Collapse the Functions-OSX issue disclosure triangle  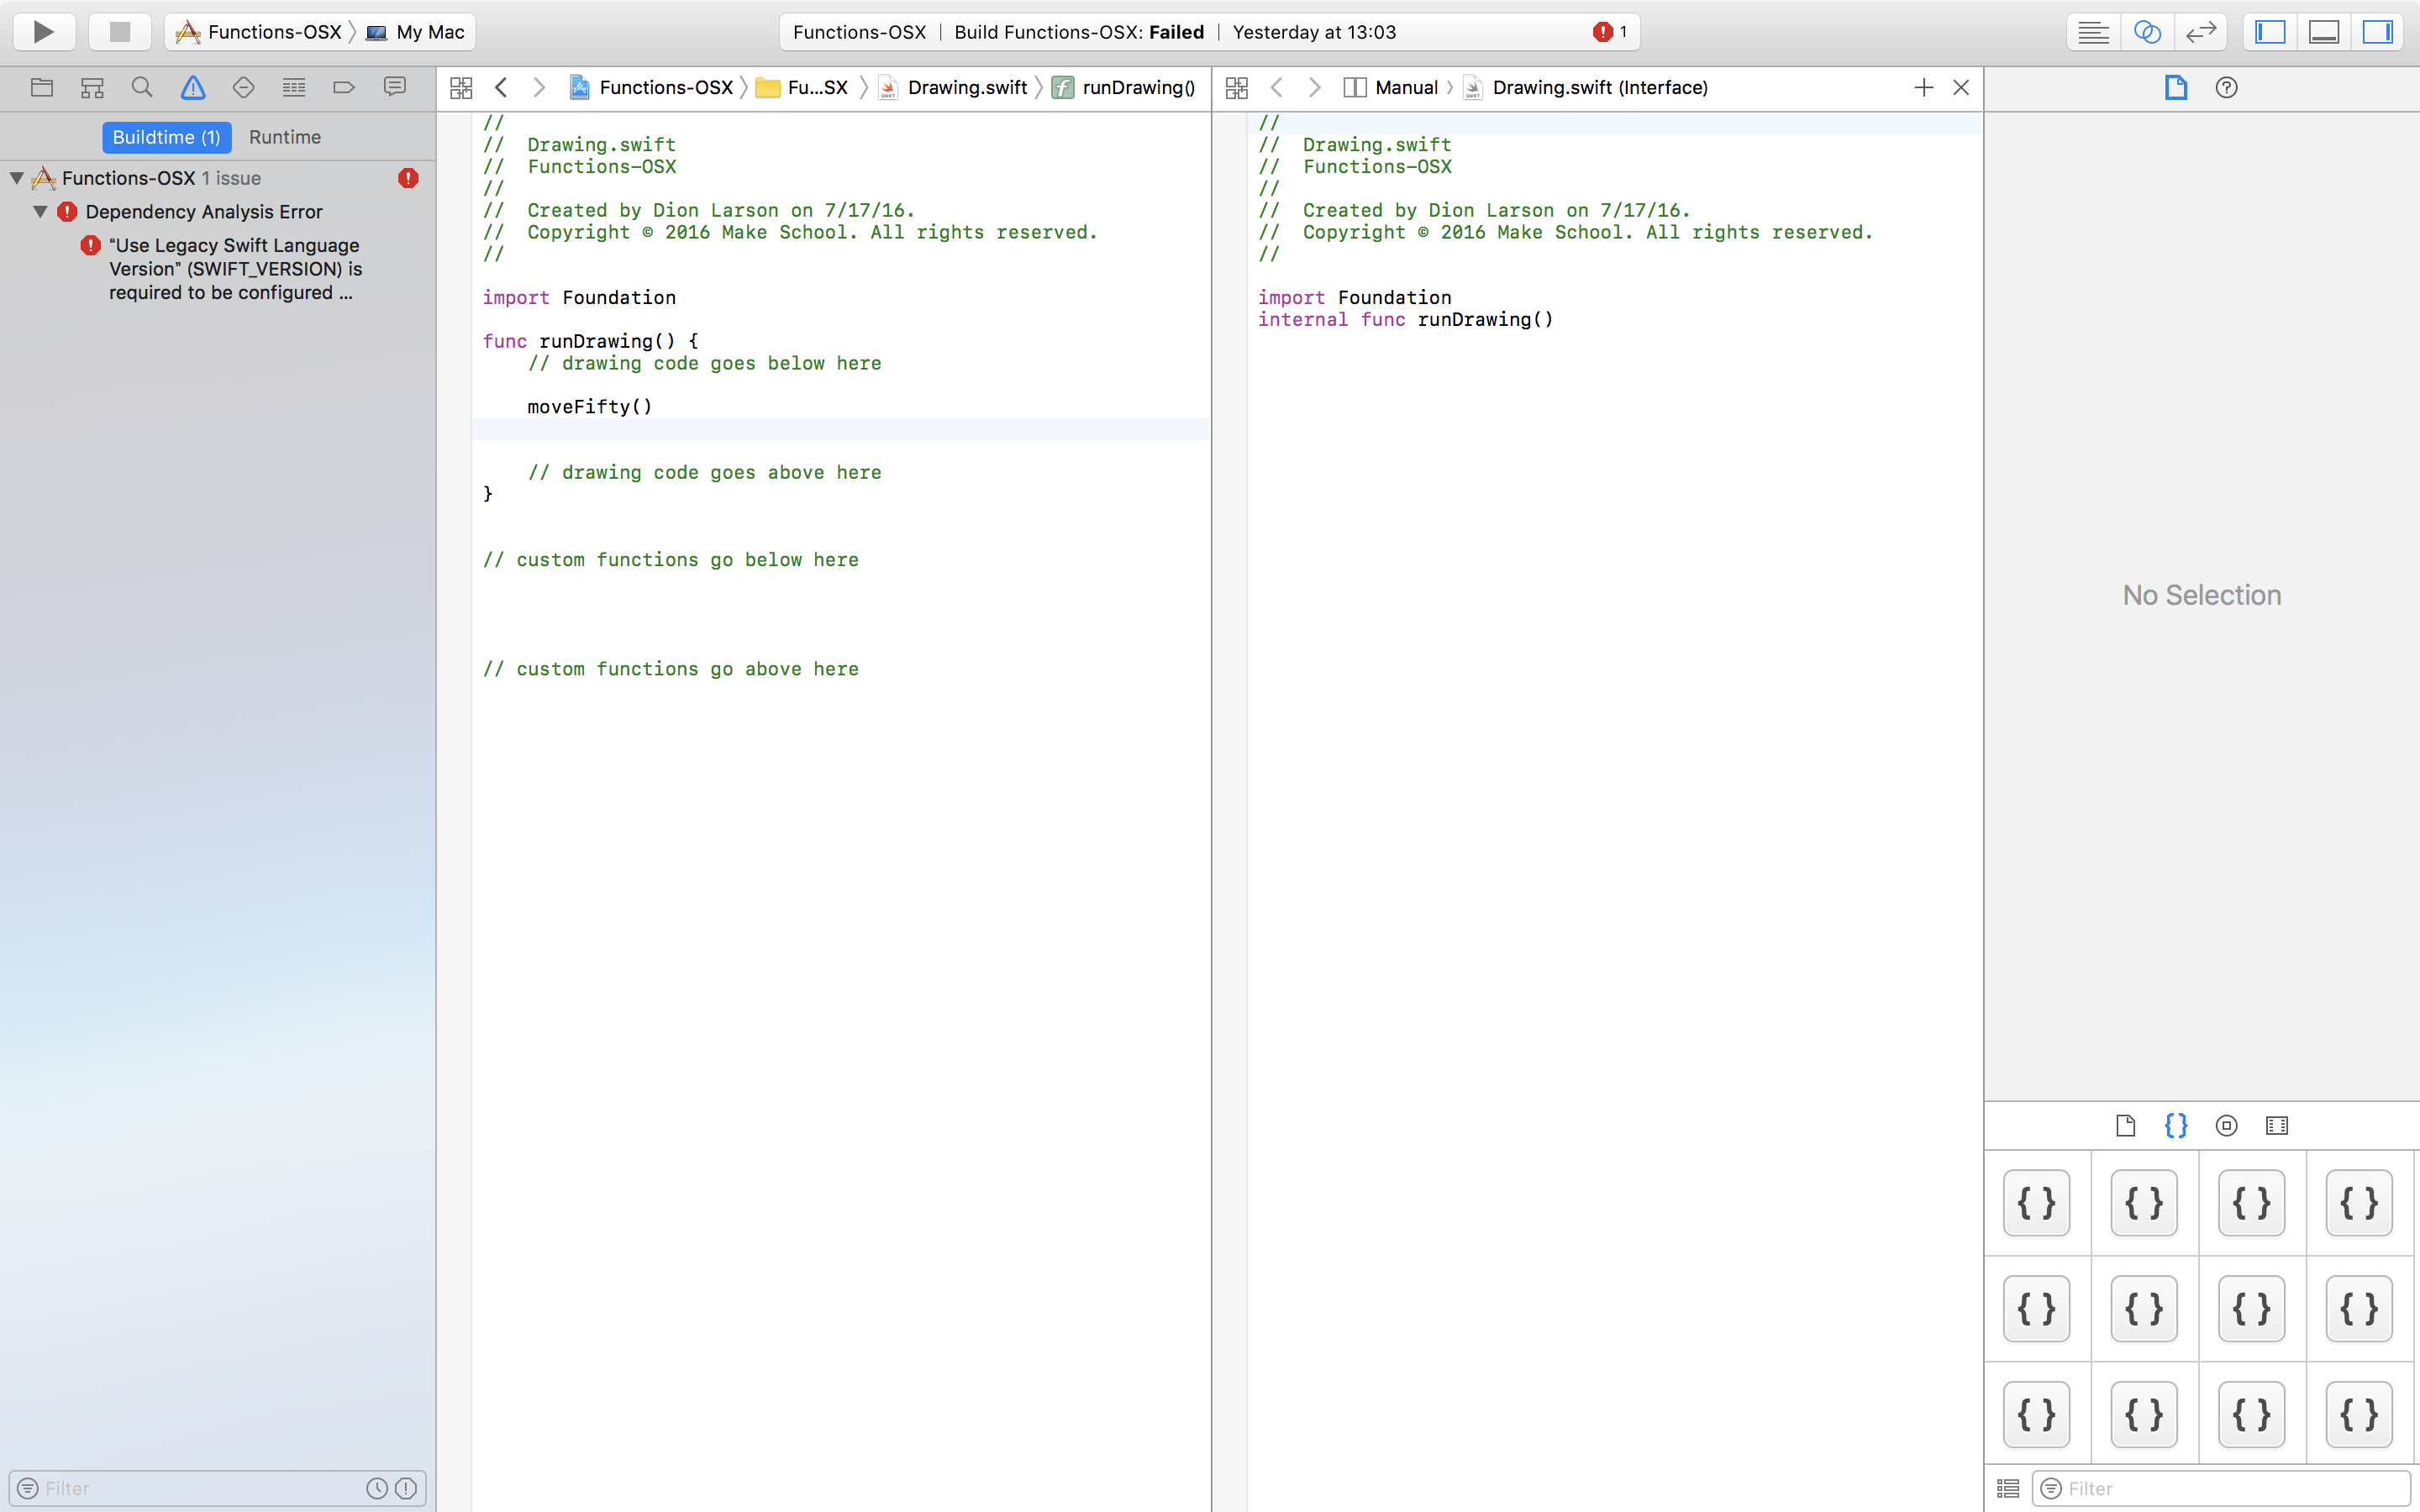(15, 178)
